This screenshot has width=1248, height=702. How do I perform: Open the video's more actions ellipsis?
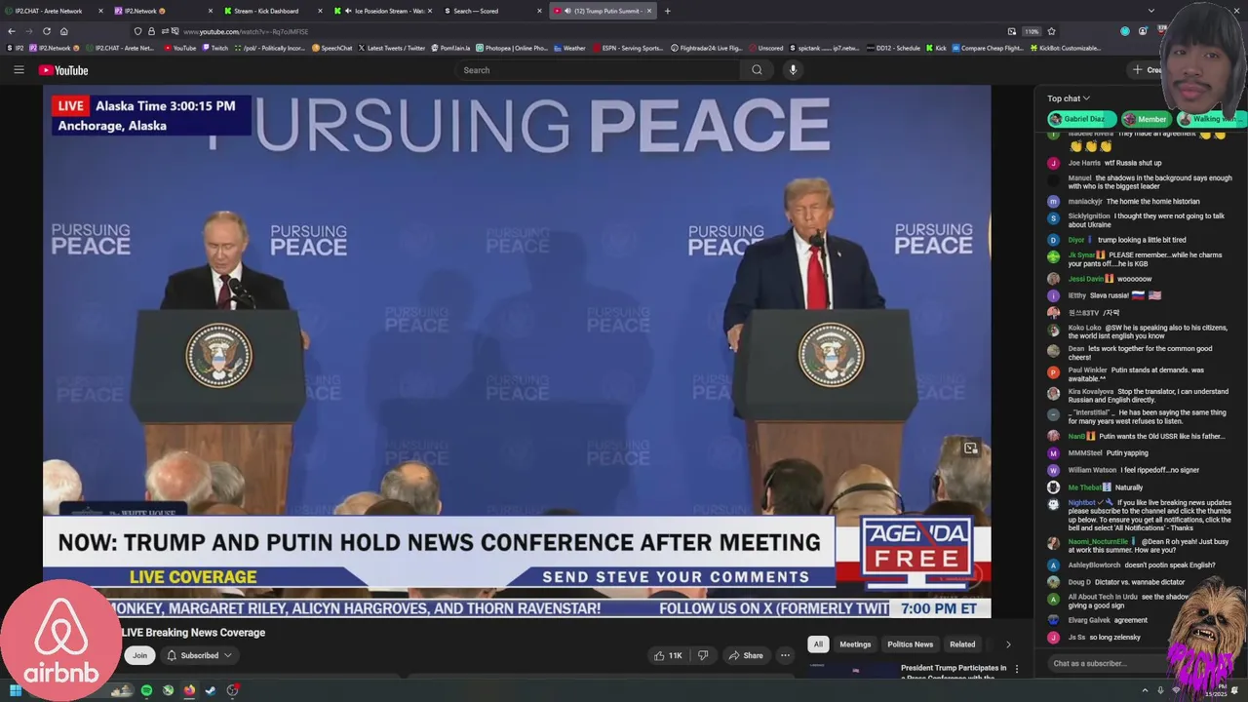pyautogui.click(x=785, y=655)
